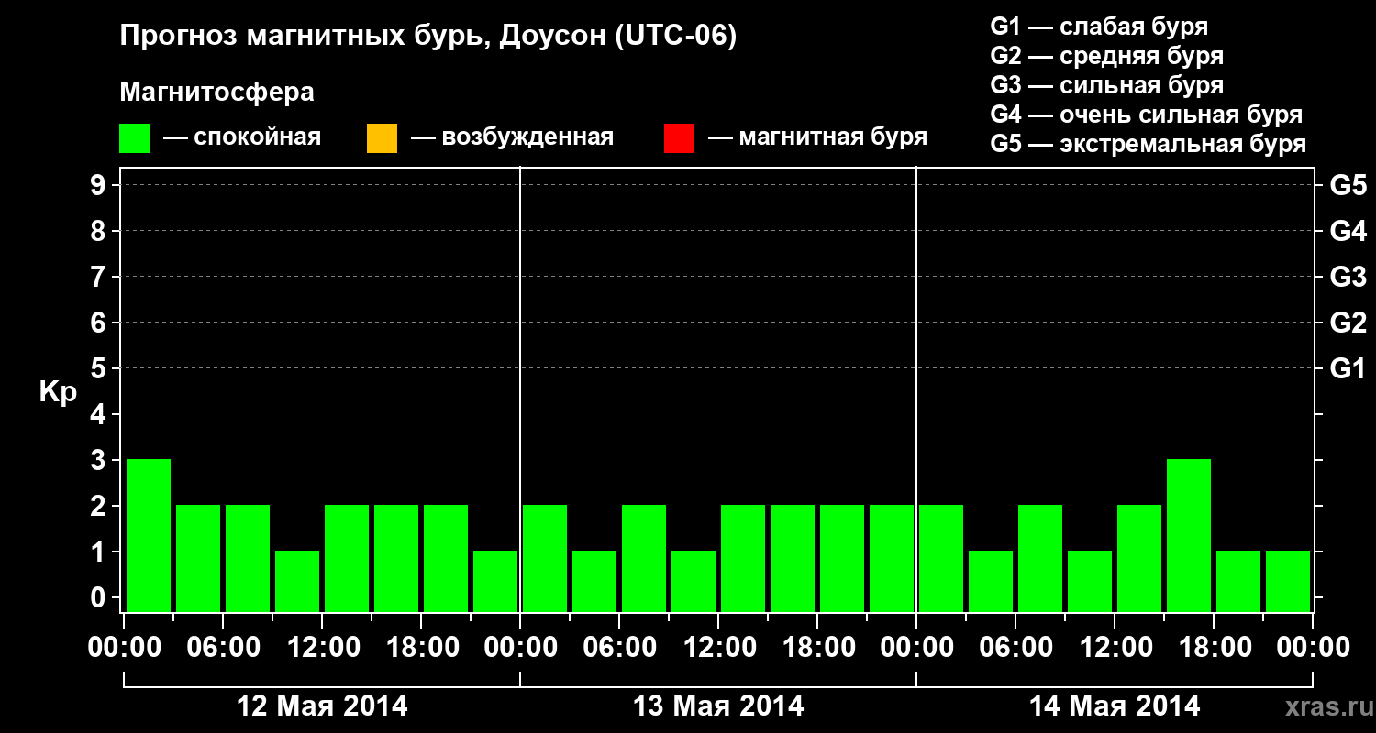The image size is (1376, 733).
Task: Click the '18:00' tick label under 13 Мая
Action: tap(817, 648)
